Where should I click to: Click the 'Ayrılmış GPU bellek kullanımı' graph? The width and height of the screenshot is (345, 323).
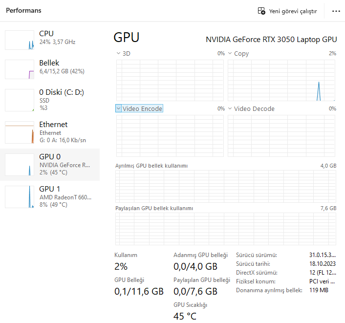click(x=226, y=185)
